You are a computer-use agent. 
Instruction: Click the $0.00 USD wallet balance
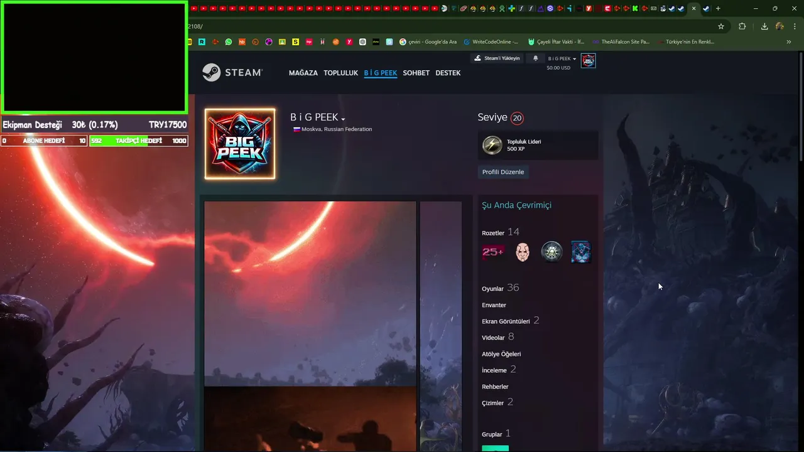click(558, 68)
